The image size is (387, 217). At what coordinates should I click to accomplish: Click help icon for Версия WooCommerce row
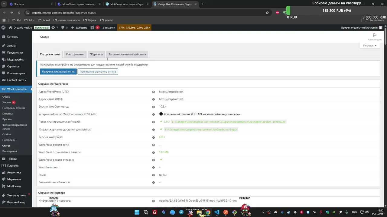[154, 107]
